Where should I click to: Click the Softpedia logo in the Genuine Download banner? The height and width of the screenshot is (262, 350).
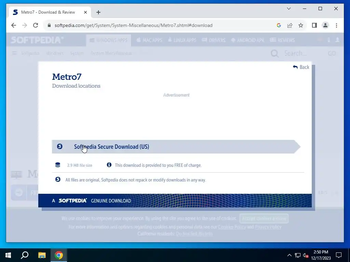(x=72, y=201)
